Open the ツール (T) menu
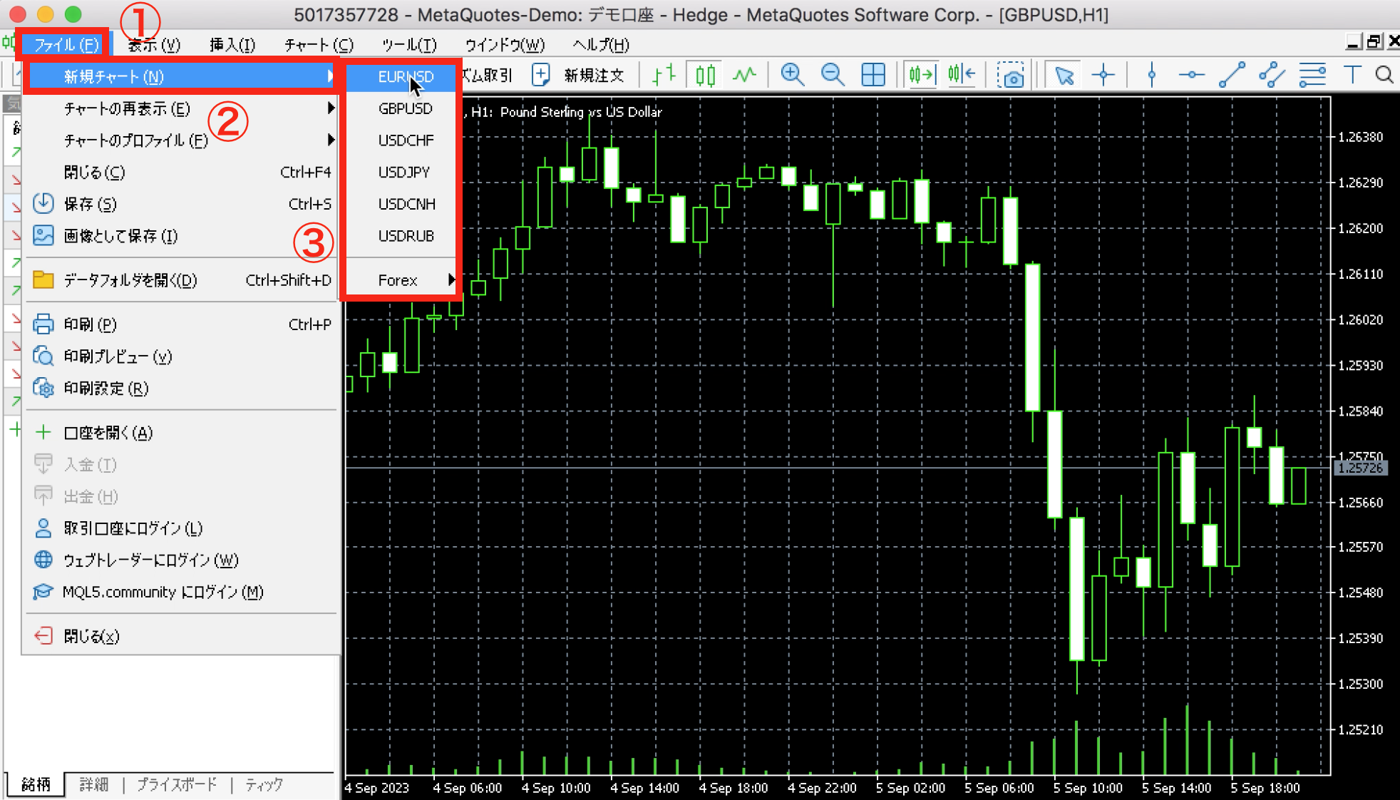This screenshot has height=800, width=1400. pyautogui.click(x=409, y=45)
